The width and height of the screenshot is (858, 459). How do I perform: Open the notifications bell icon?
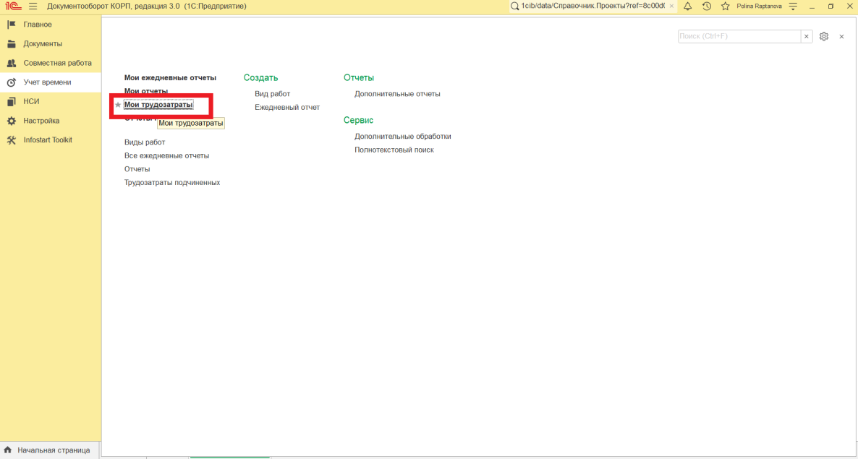coord(687,7)
